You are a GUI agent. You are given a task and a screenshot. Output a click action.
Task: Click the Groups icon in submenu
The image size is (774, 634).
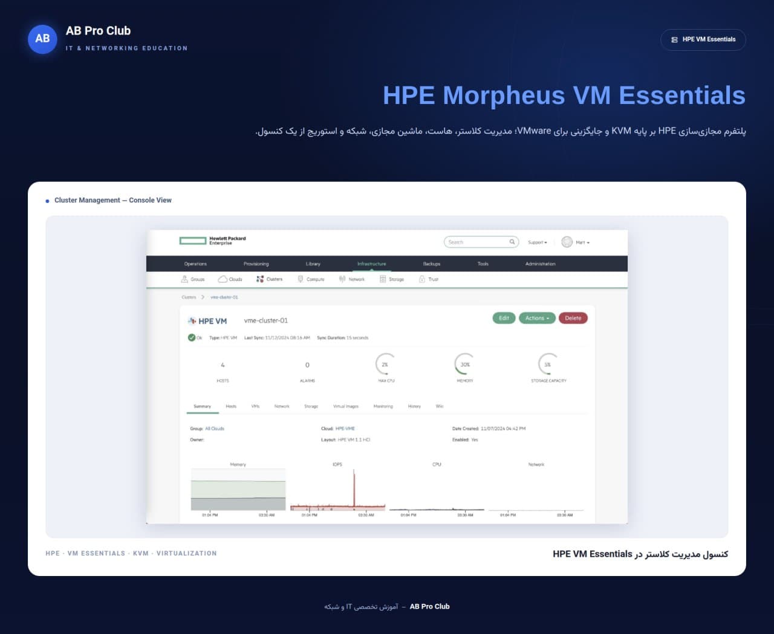click(x=184, y=279)
